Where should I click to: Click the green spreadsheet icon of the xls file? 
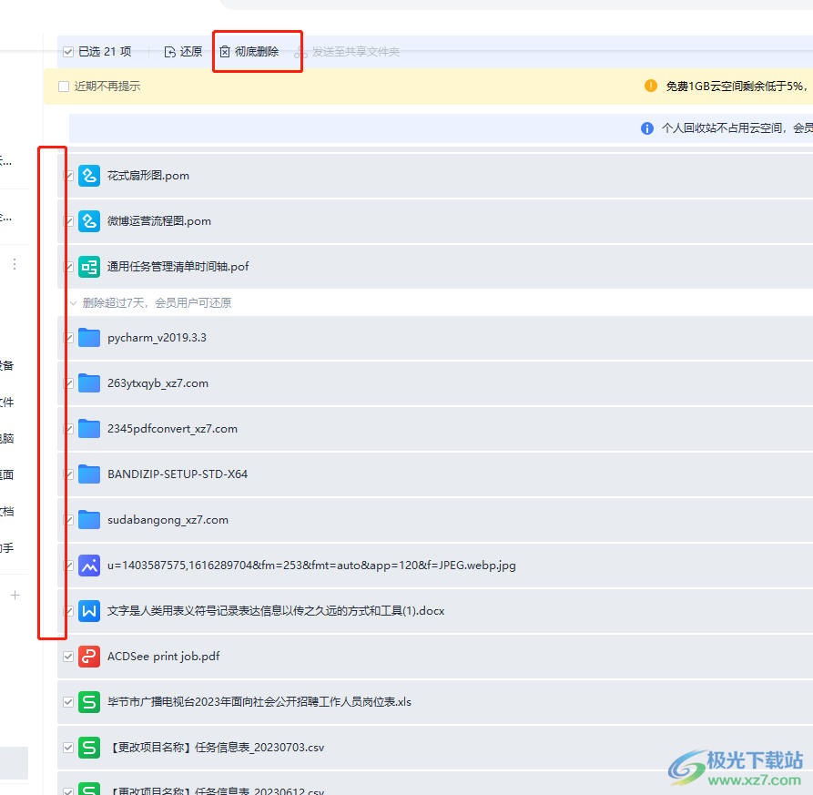pyautogui.click(x=88, y=702)
